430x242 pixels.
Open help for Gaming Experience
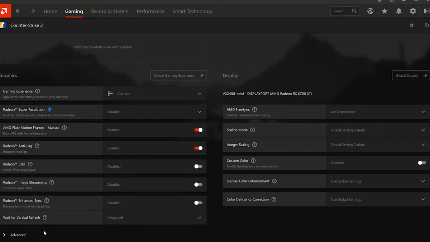pos(38,91)
